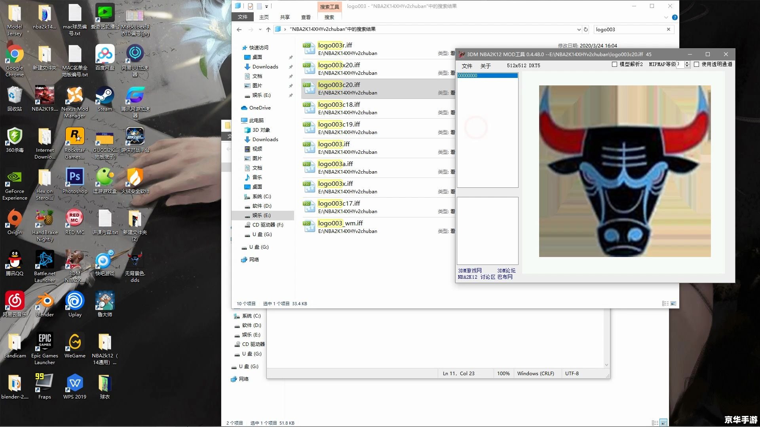
Task: Go up one folder level in Explorer
Action: click(x=268, y=29)
